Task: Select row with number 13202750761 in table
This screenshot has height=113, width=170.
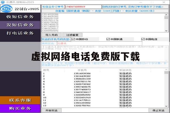Action: click(x=103, y=106)
